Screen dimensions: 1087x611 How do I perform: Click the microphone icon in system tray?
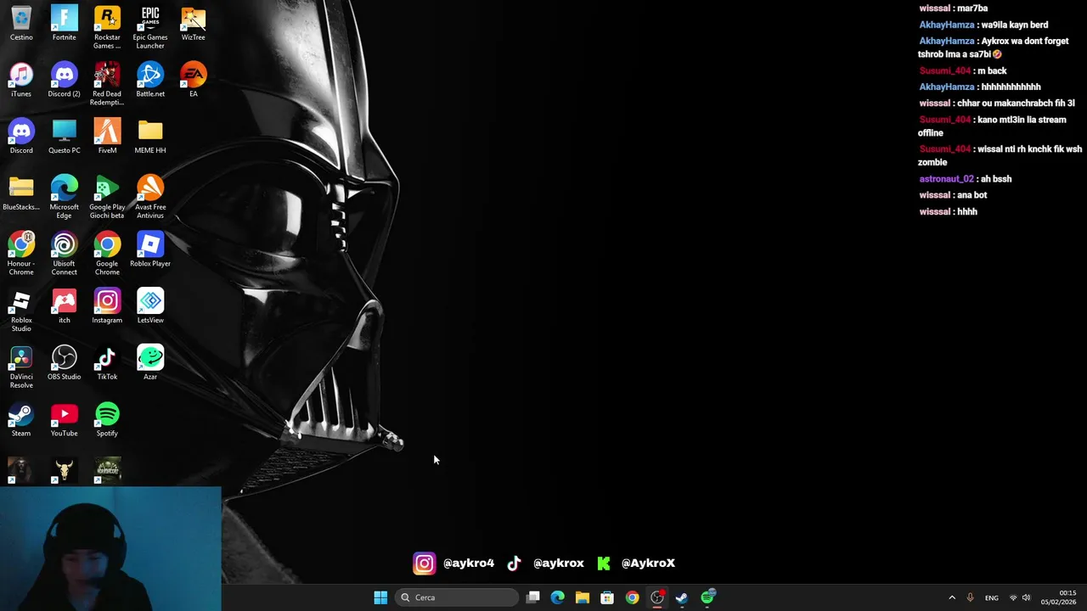(970, 597)
